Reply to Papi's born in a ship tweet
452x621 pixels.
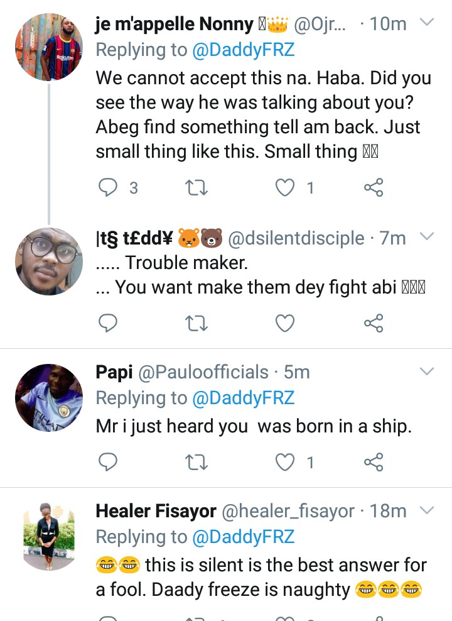109,462
